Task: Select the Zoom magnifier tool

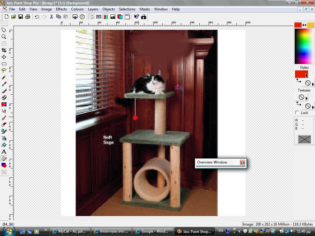Action: [x=4, y=37]
